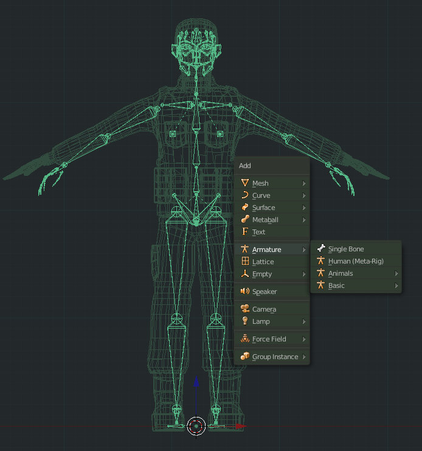Select the Surface menu entry
The width and height of the screenshot is (422, 451).
272,208
